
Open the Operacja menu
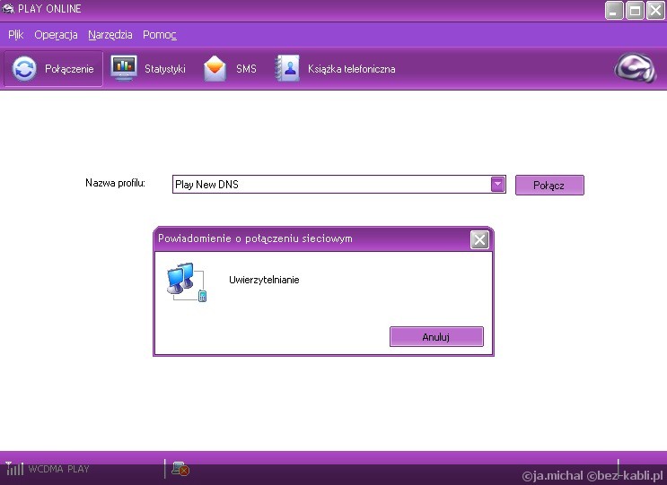pos(56,35)
